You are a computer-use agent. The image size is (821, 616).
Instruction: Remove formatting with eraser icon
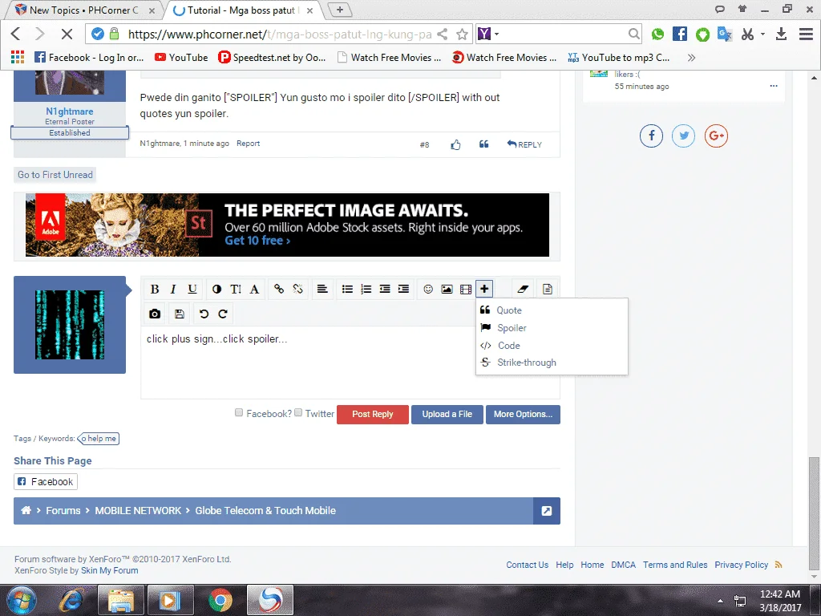[523, 289]
